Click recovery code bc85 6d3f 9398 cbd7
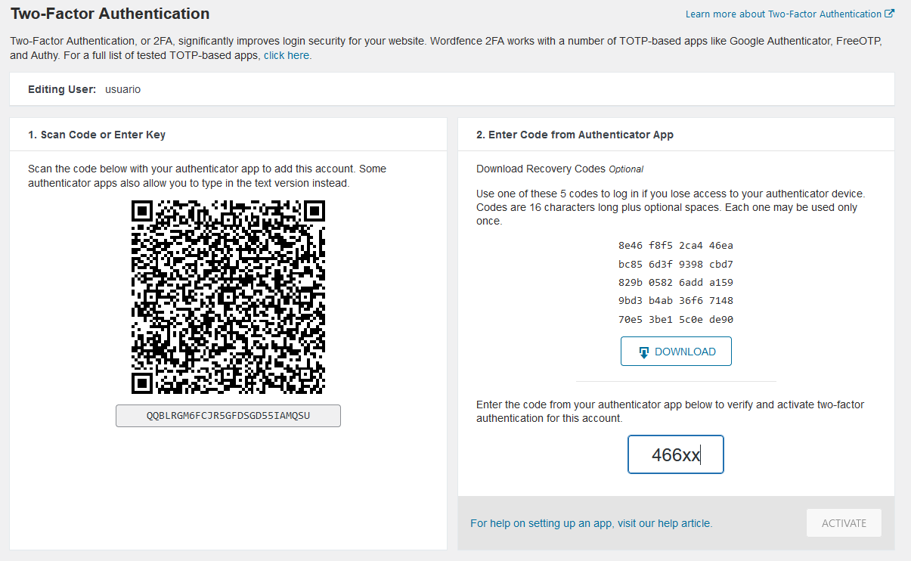 [x=676, y=265]
